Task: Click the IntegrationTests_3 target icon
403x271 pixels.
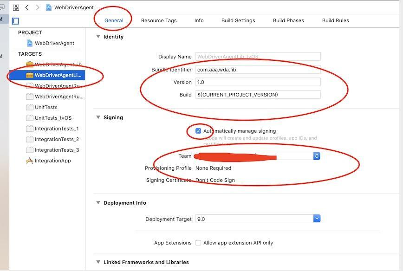Action: tap(30, 150)
